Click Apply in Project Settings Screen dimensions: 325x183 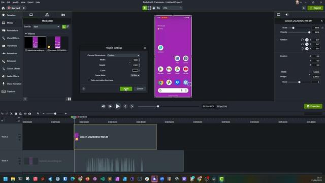126,89
